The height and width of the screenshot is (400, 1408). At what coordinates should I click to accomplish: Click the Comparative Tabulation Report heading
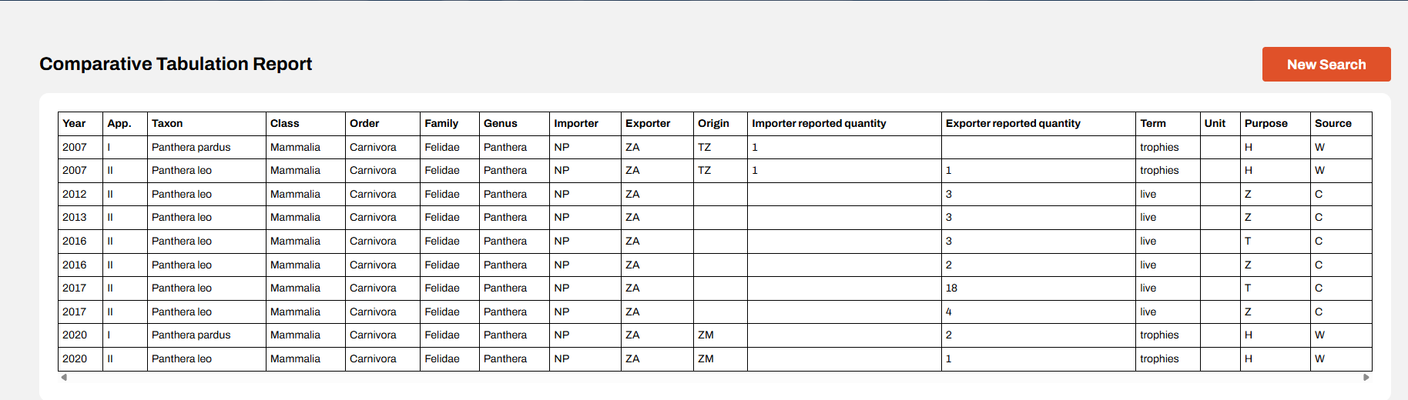[x=176, y=64]
